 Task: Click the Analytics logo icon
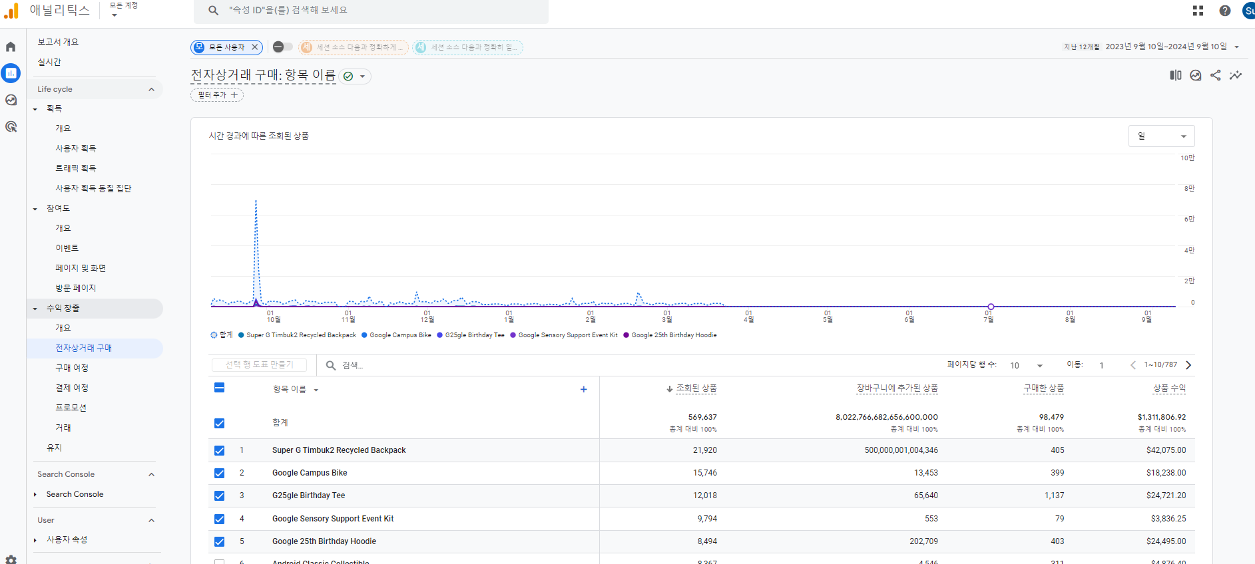coord(11,11)
